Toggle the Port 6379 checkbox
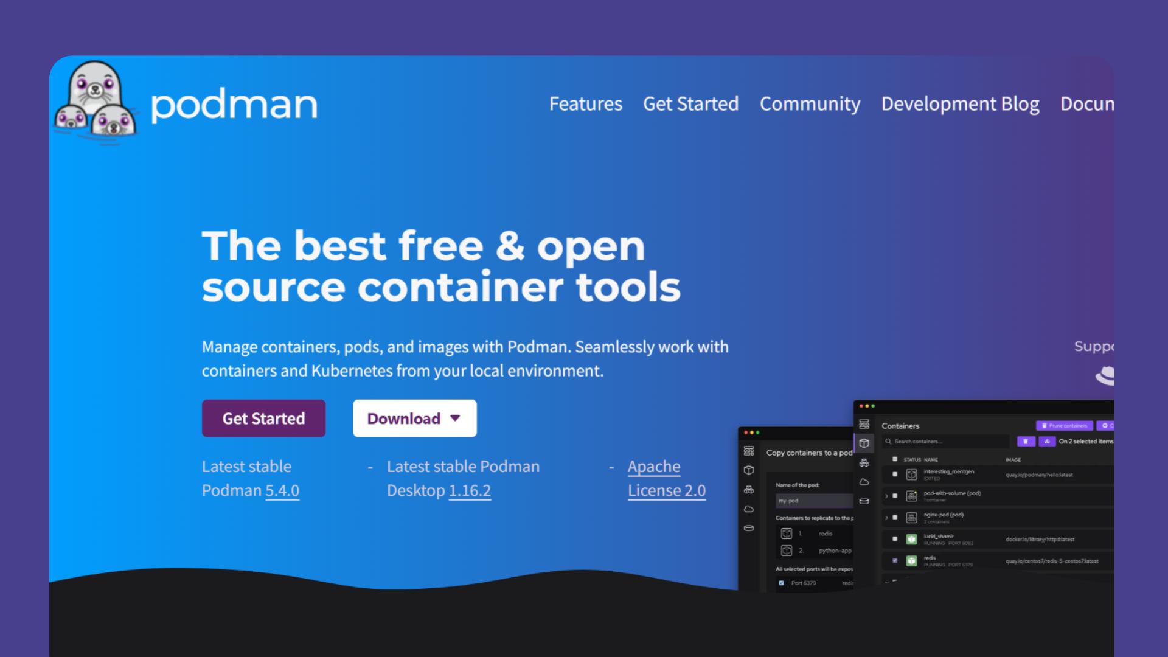 [782, 583]
